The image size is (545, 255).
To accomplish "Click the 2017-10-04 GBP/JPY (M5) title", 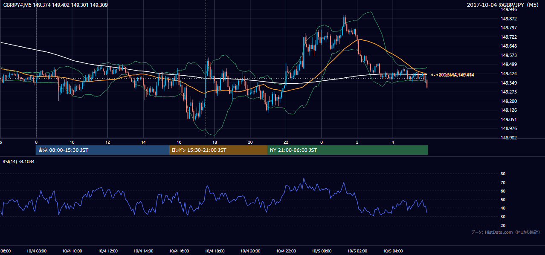I will 503,5.
